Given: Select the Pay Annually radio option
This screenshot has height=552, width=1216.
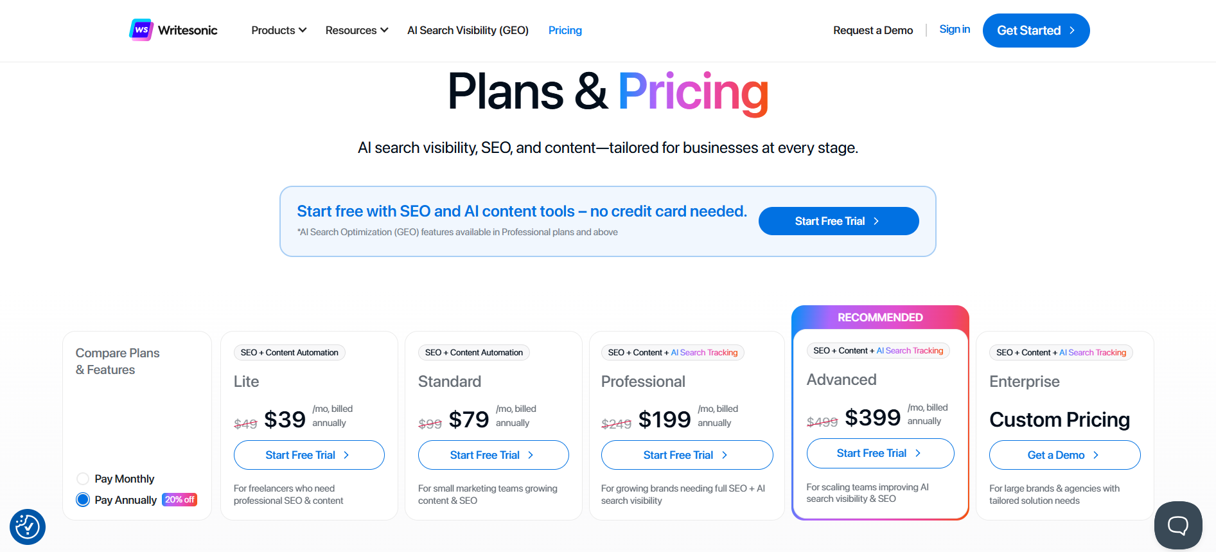Looking at the screenshot, I should [83, 500].
